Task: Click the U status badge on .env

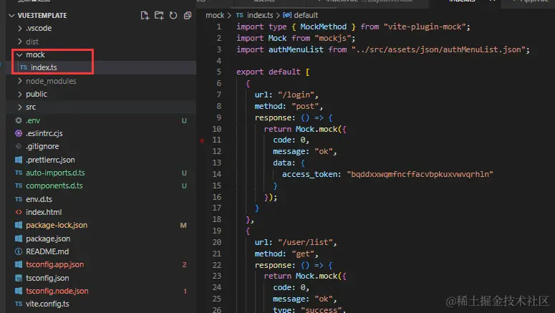Action: click(184, 121)
